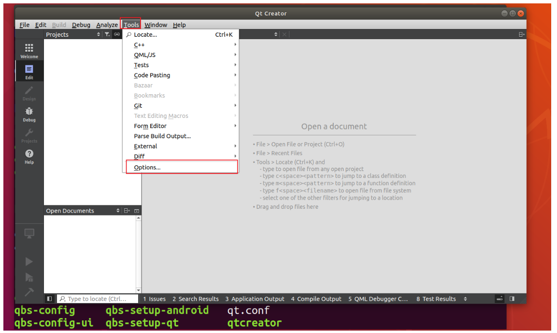The image size is (557, 333).
Task: Click the kit selector monitor icon
Action: coord(29,234)
